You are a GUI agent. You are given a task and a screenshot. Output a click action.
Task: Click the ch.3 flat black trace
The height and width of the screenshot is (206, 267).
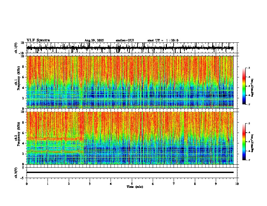coord(130,172)
